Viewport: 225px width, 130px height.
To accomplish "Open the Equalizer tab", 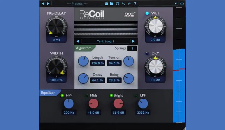I will (x=50, y=93).
